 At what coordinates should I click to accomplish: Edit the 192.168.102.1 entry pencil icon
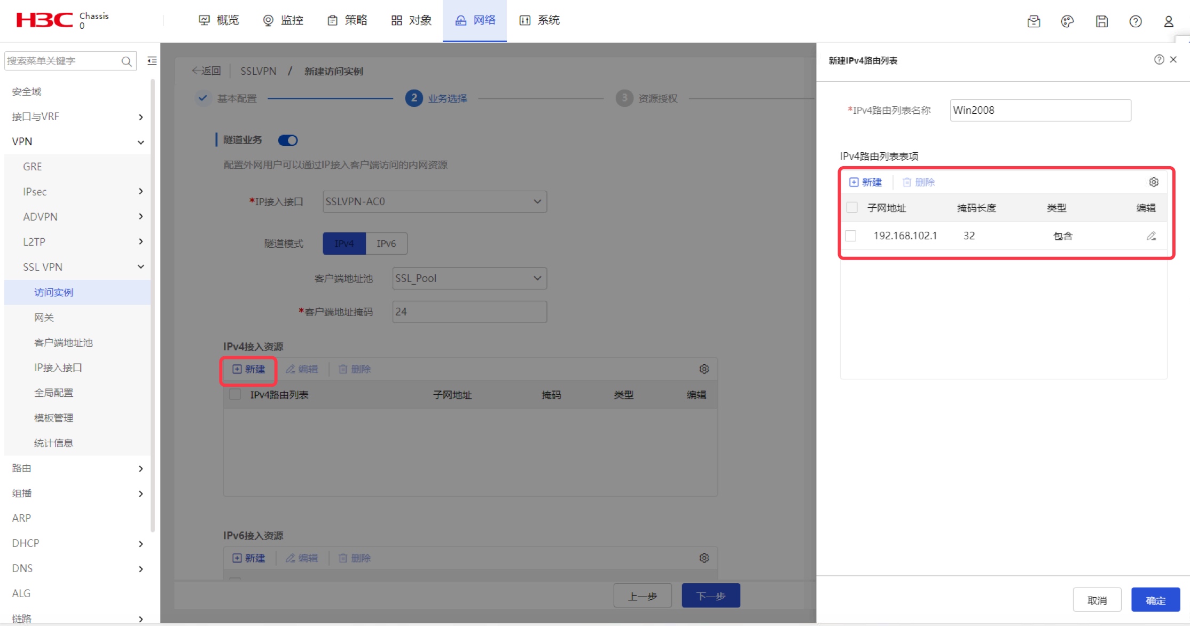tap(1151, 236)
